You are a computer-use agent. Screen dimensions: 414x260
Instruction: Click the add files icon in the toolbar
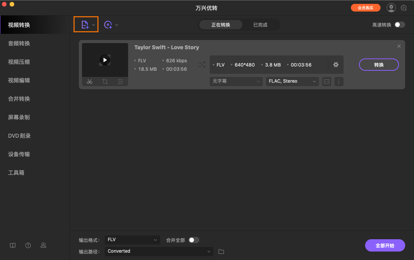(x=84, y=24)
